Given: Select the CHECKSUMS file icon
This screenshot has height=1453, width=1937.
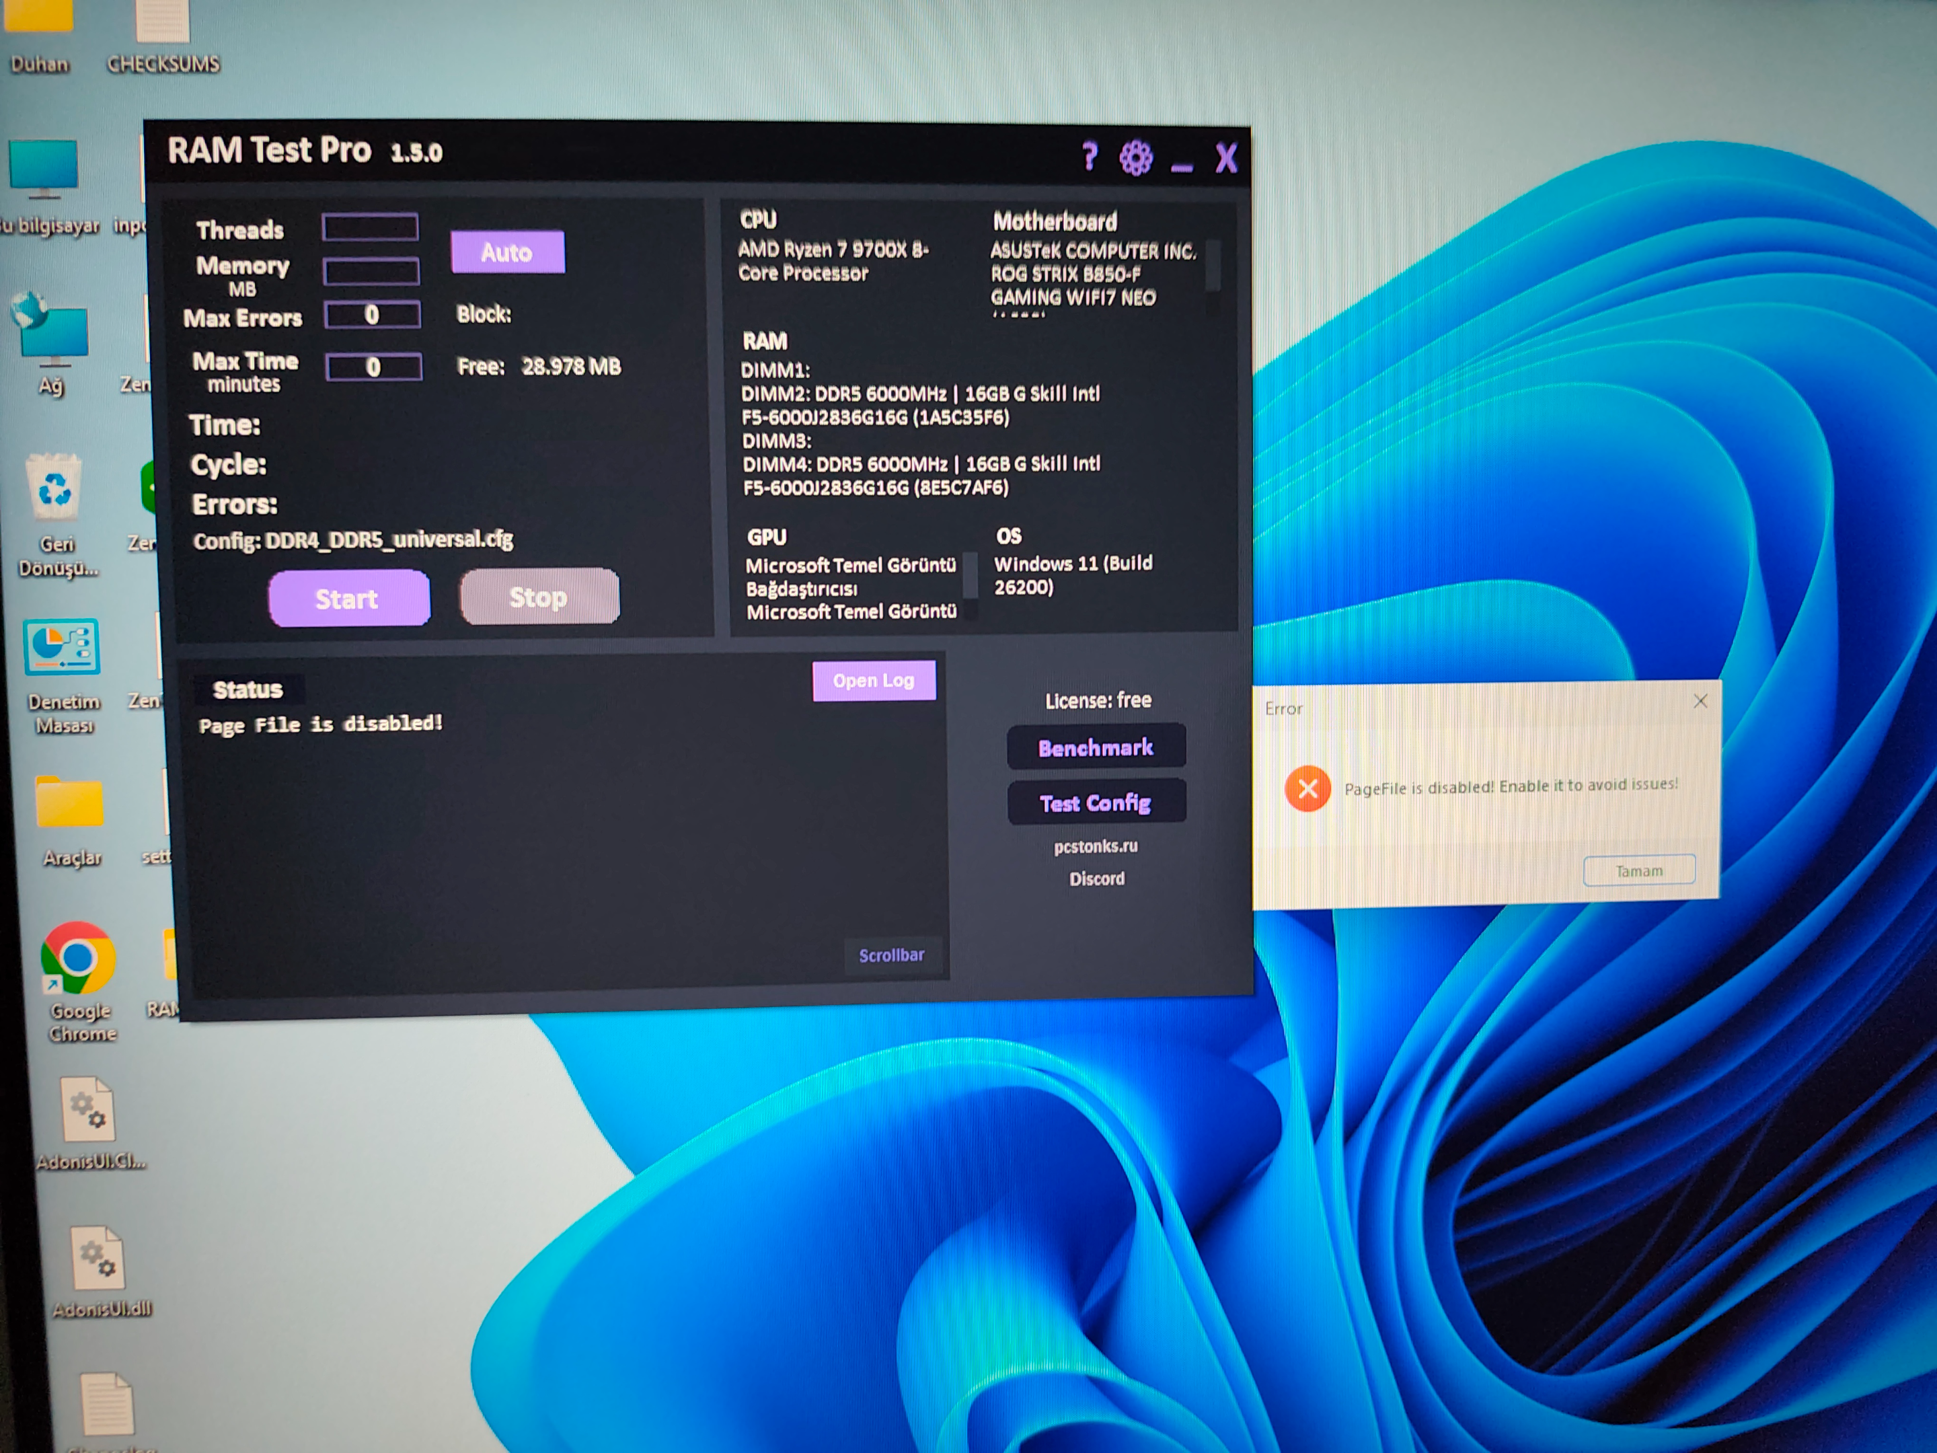Looking at the screenshot, I should 163,37.
